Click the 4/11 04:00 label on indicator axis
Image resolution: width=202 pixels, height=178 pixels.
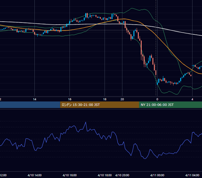192,175
